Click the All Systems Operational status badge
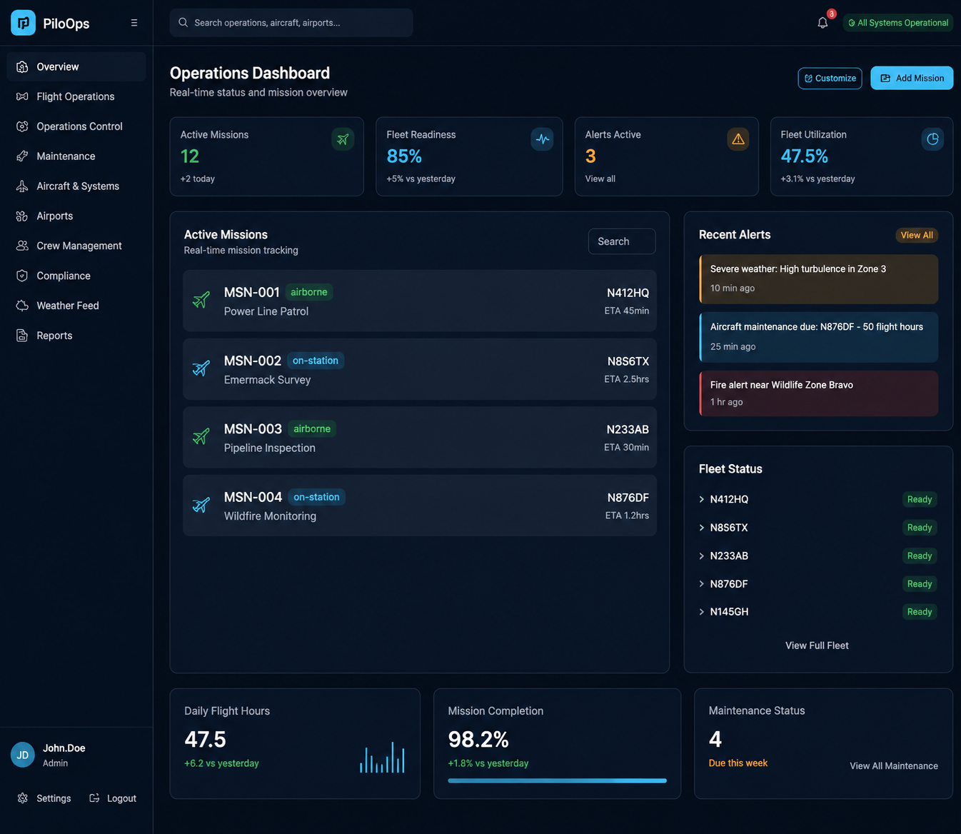Viewport: 961px width, 834px height. [x=898, y=23]
